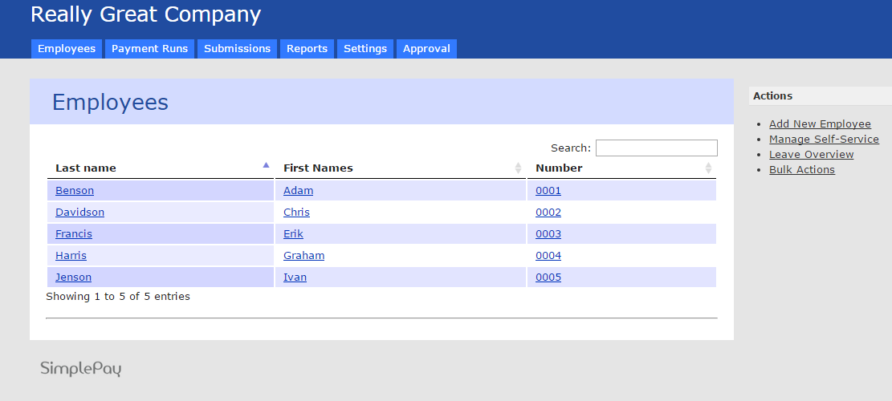892x401 pixels.
Task: Open employee Benson's record
Action: point(75,191)
